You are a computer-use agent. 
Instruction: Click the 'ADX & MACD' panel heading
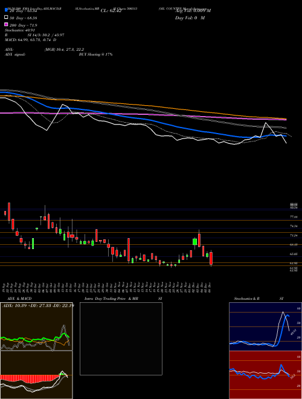point(19,299)
